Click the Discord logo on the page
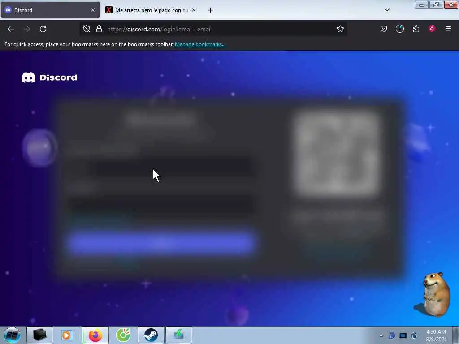 [49, 77]
